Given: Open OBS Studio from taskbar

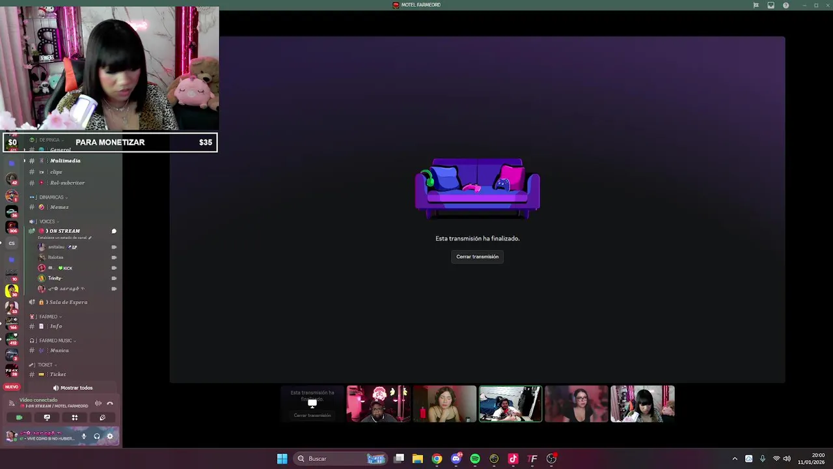Looking at the screenshot, I should pyautogui.click(x=551, y=459).
